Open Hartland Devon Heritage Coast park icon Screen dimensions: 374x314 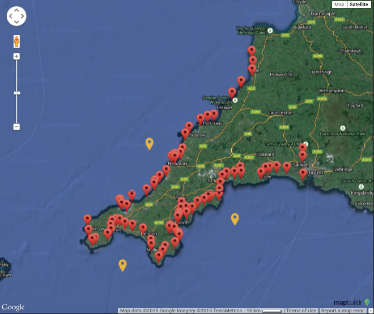coord(270,31)
